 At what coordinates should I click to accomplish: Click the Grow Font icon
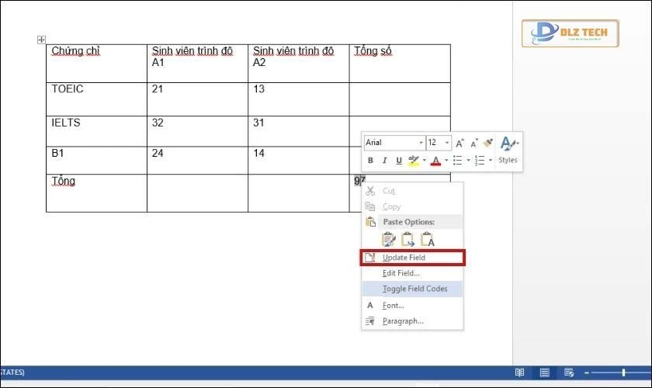[460, 143]
